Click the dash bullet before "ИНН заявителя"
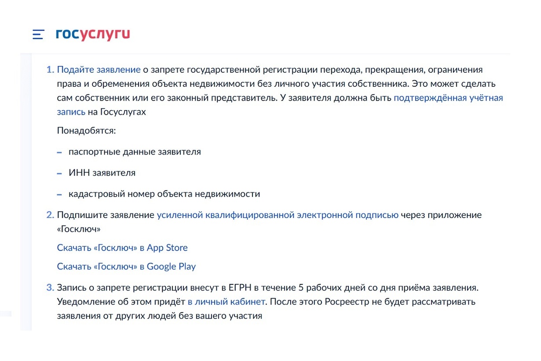The height and width of the screenshot is (361, 541). (x=59, y=174)
